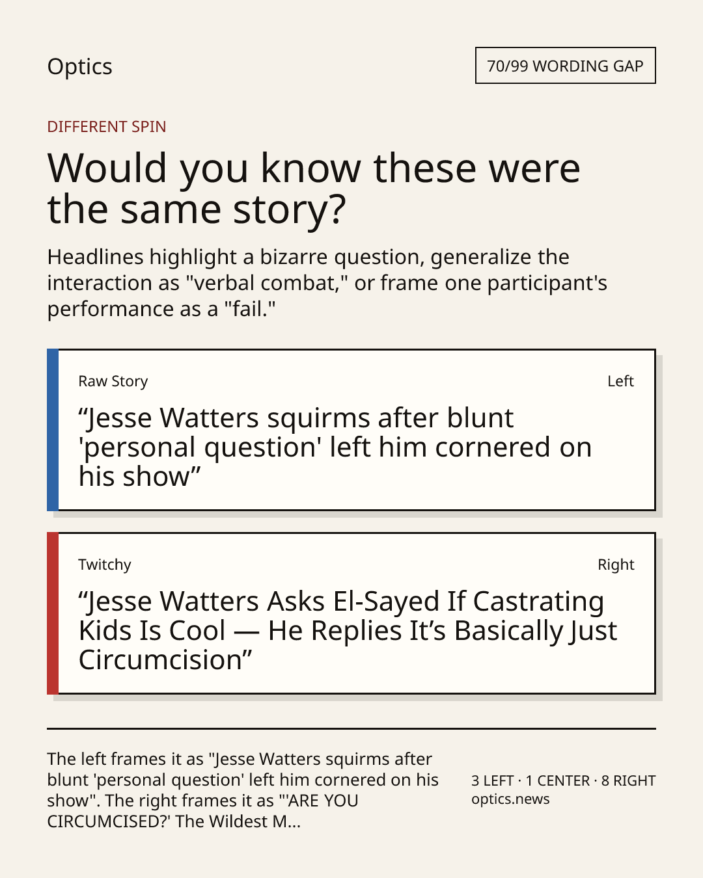Image resolution: width=703 pixels, height=878 pixels.
Task: Click the main headline about same story
Action: click(314, 188)
